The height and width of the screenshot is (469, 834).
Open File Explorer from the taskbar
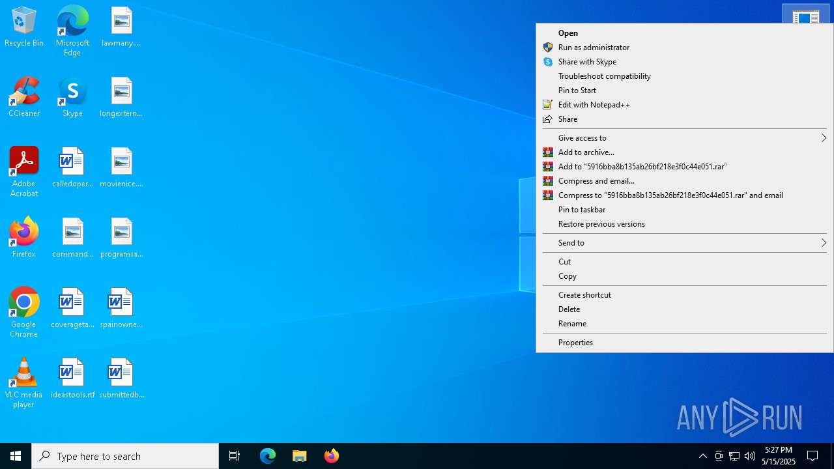click(x=300, y=456)
